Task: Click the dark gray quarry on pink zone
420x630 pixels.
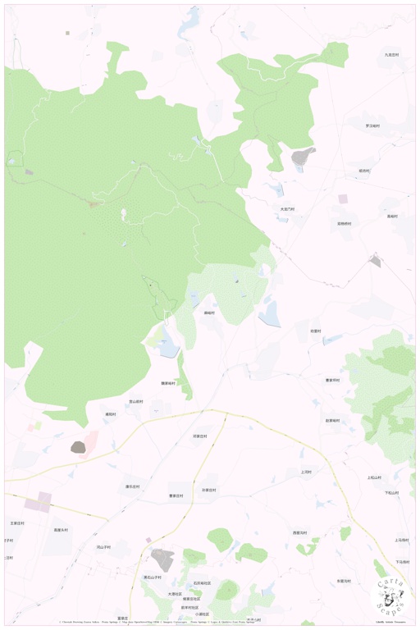Action: [x=79, y=447]
